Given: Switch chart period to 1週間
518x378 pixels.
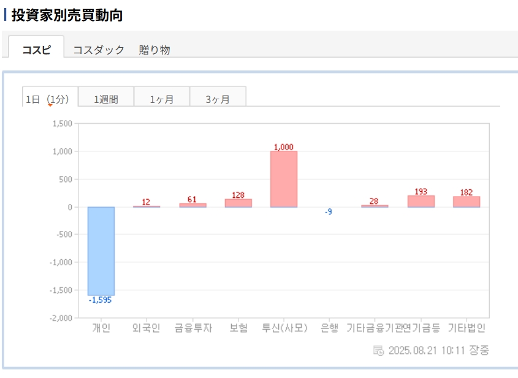Looking at the screenshot, I should coord(106,99).
